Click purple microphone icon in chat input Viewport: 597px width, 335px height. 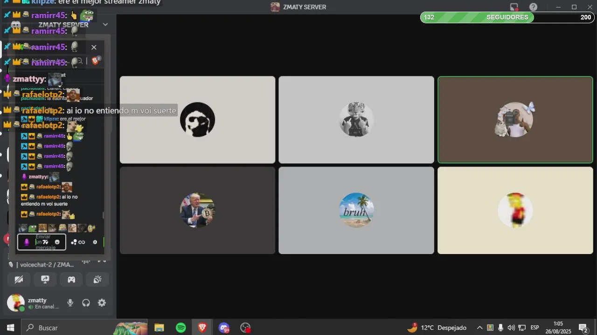tap(27, 242)
